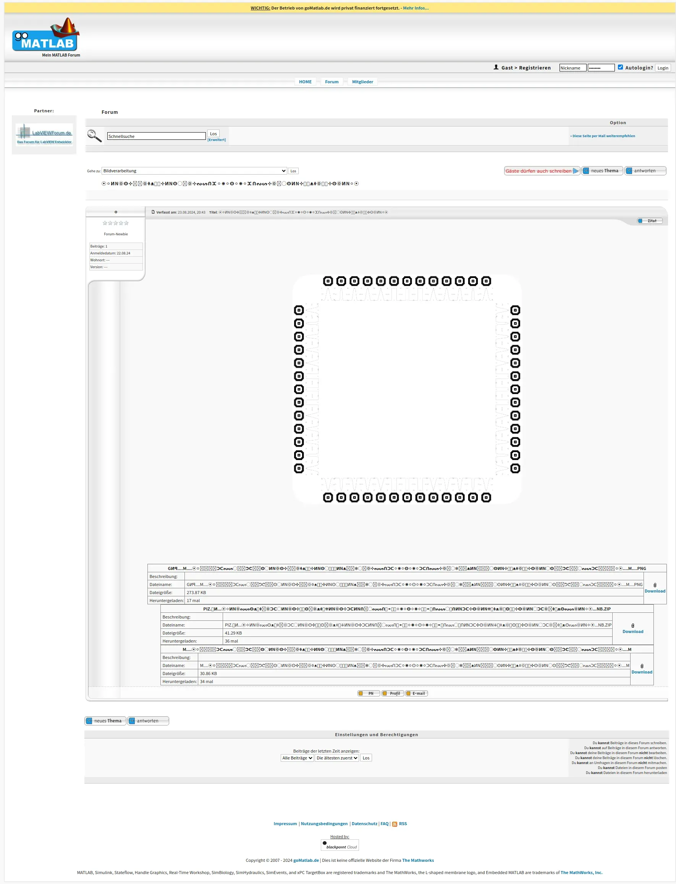Click the '41.29 KB' file size

233,633
